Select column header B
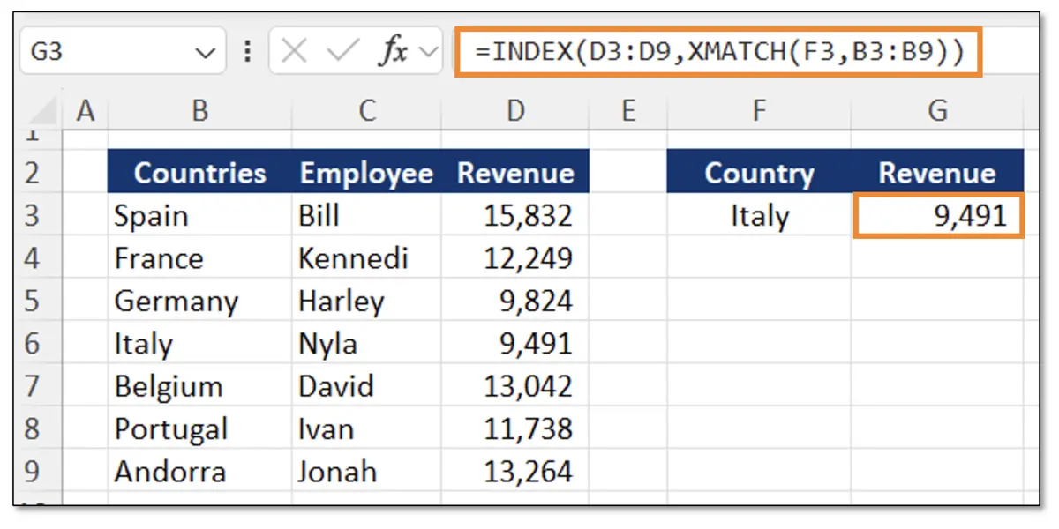Viewport: 1059px width, 529px height. point(199,111)
